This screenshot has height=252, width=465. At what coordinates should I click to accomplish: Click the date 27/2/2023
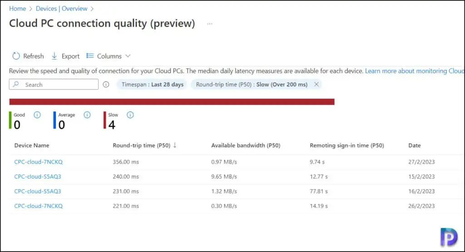click(x=421, y=162)
